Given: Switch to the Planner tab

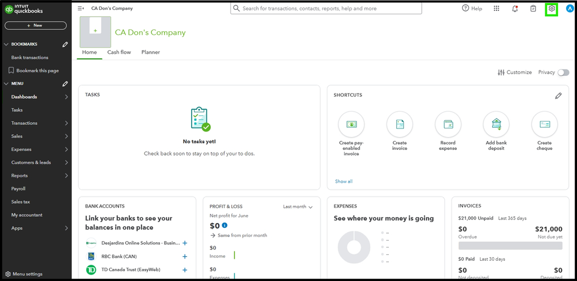Looking at the screenshot, I should click(151, 52).
